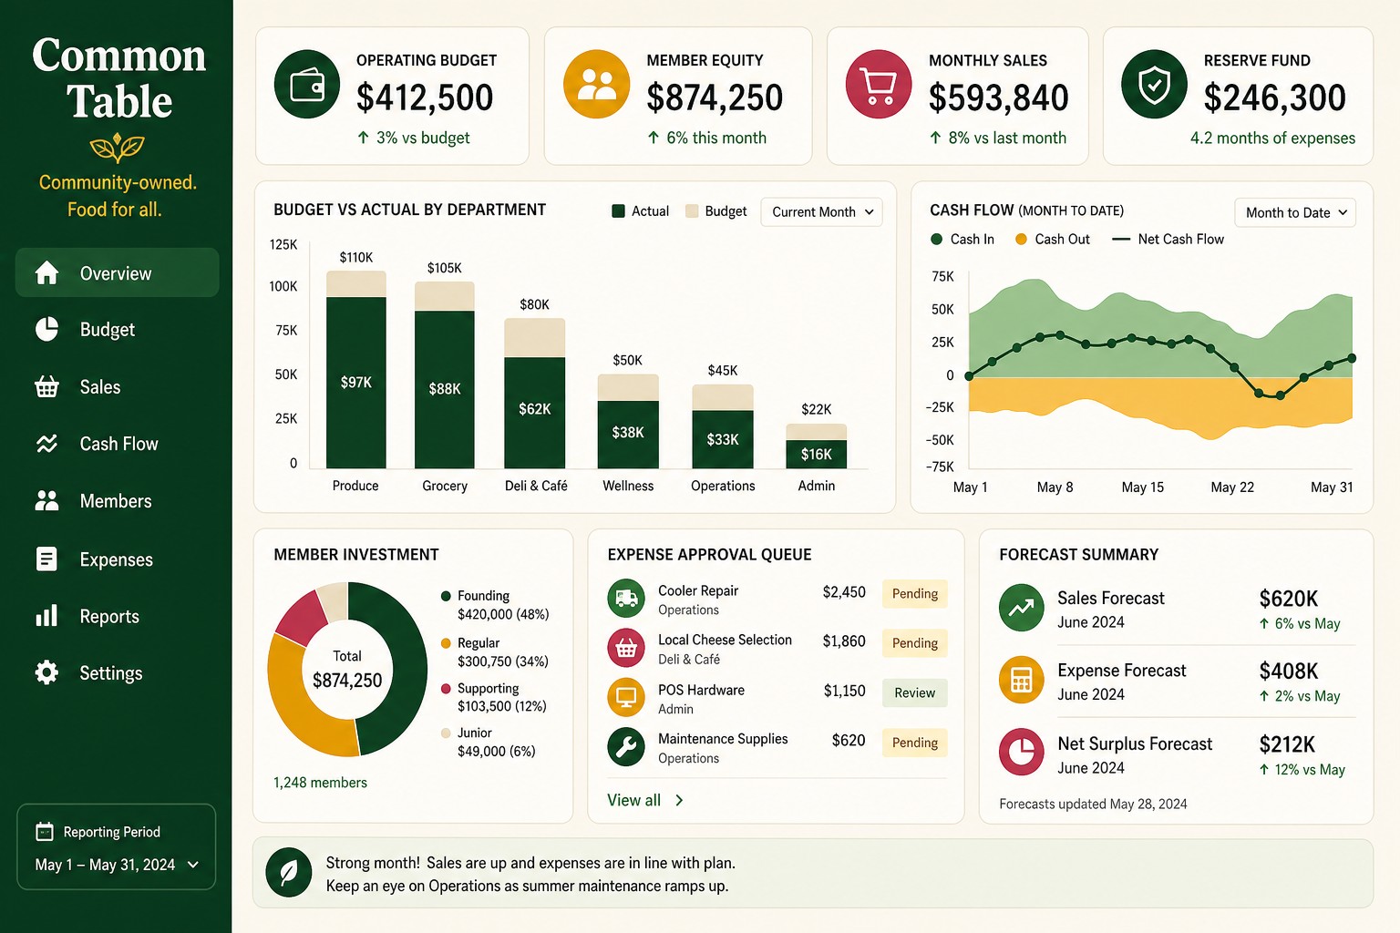Toggle the Net Cash Flow legend item
1400x933 pixels.
click(x=1168, y=239)
